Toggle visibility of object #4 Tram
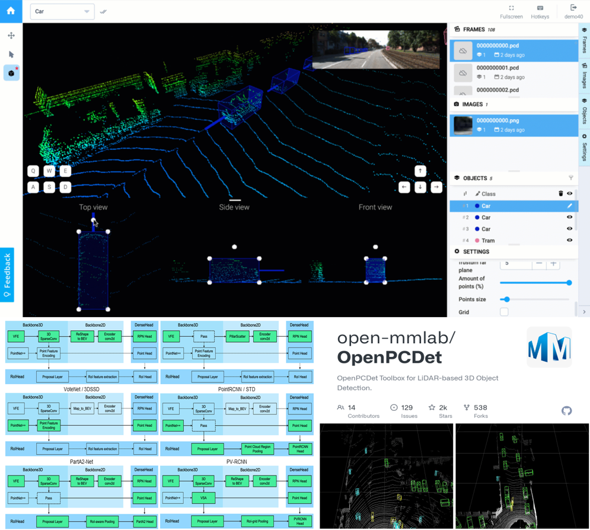This screenshot has width=590, height=530. [x=570, y=240]
